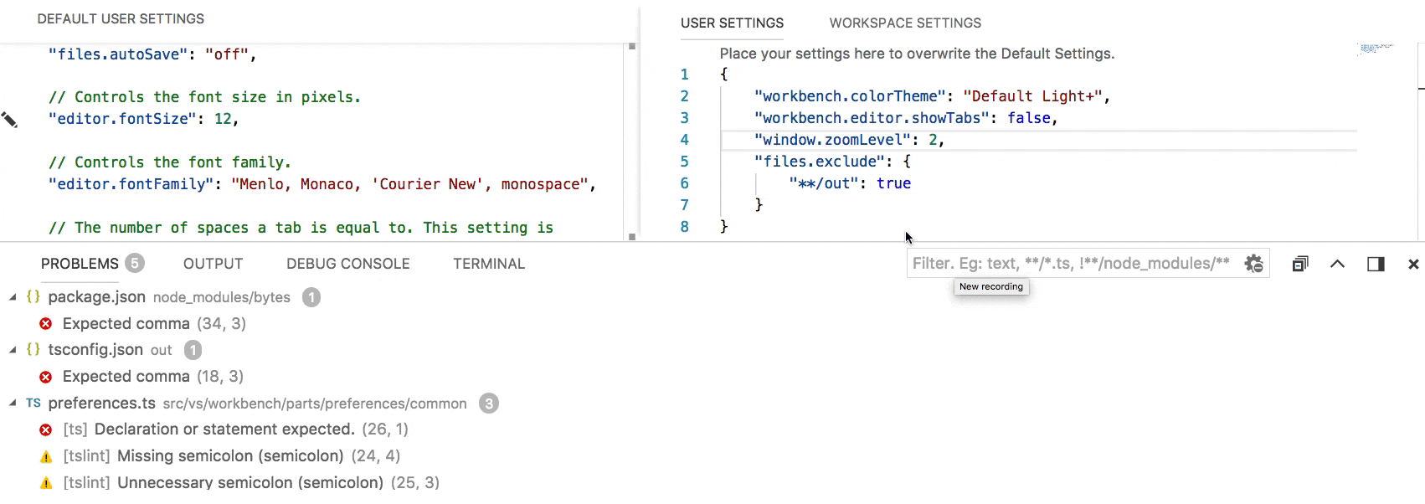Select the Unnecessary semicolon warning entry

250,482
